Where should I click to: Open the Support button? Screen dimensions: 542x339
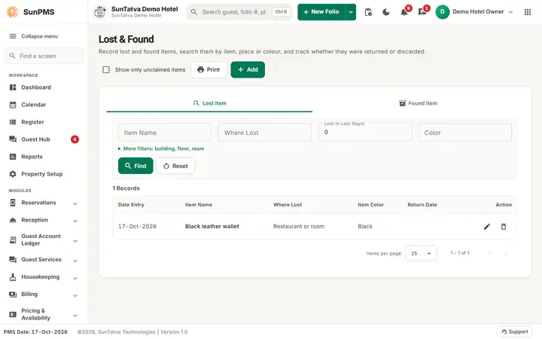click(515, 331)
